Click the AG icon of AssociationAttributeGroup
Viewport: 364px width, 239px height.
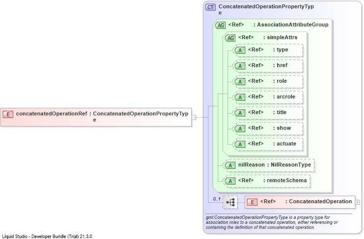(221, 25)
